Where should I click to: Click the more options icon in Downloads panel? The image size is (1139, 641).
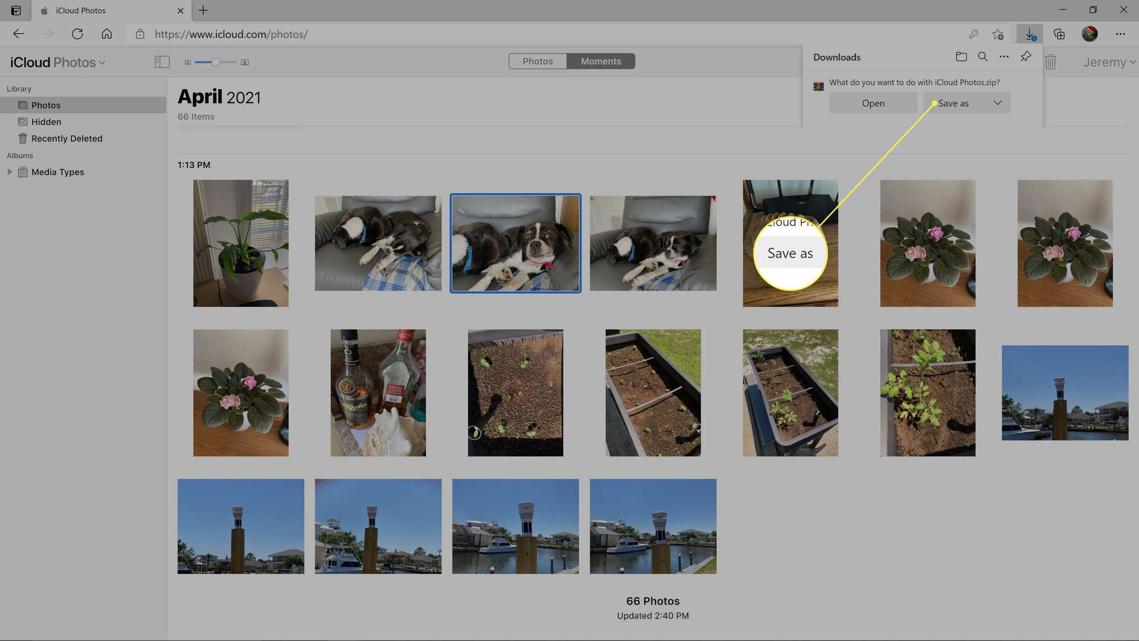click(x=1005, y=56)
